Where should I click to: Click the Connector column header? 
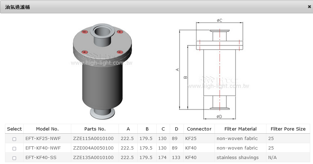199,129
